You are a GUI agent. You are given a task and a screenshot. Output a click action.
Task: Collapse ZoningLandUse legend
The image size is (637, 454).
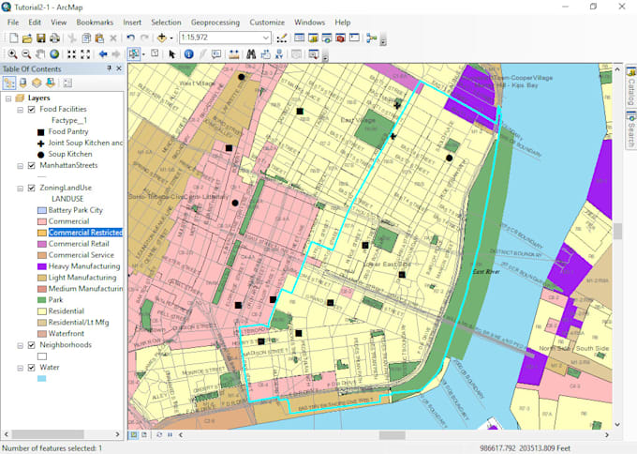click(x=20, y=189)
